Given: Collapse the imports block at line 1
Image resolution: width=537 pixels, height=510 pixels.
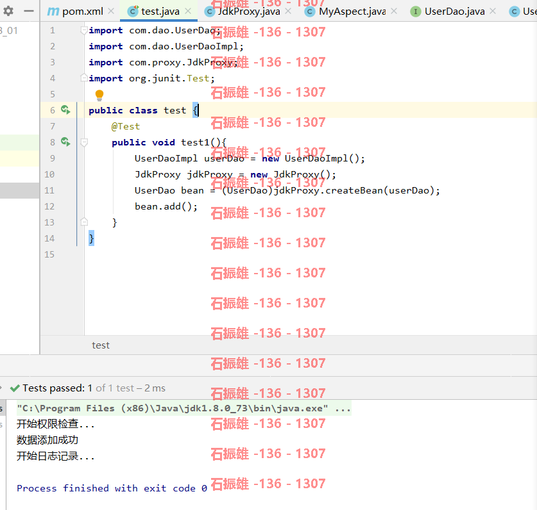Looking at the screenshot, I should (83, 31).
